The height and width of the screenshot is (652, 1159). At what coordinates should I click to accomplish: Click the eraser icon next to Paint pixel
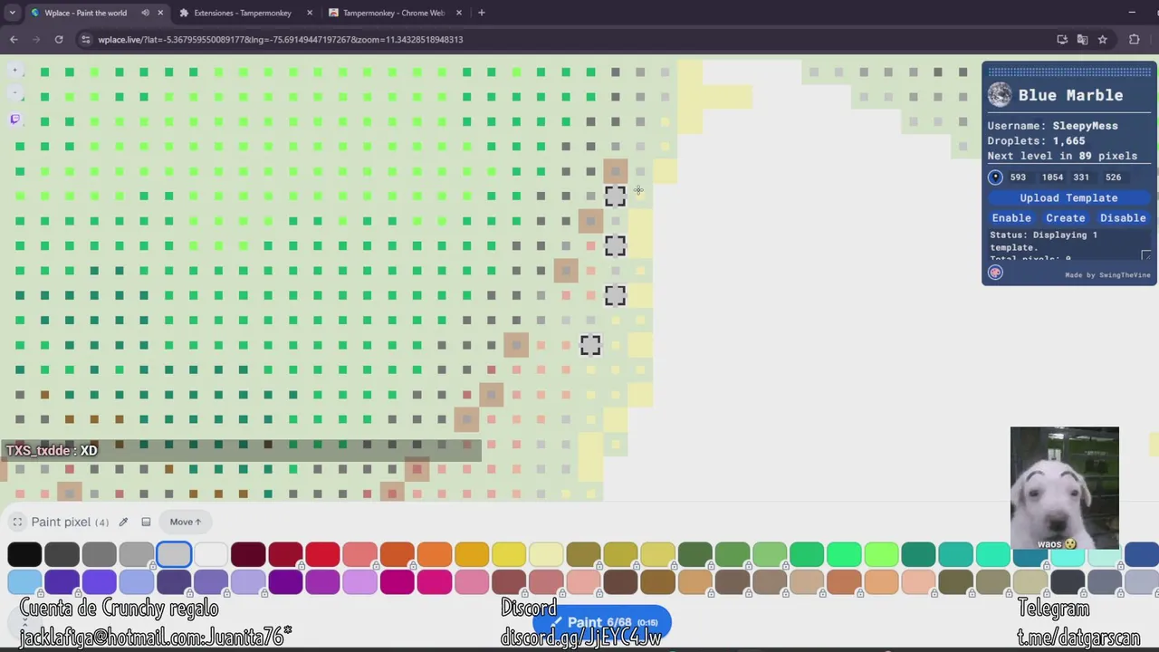coord(146,522)
